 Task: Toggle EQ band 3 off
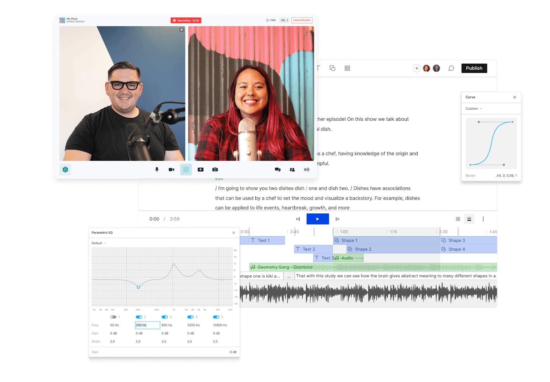click(165, 317)
